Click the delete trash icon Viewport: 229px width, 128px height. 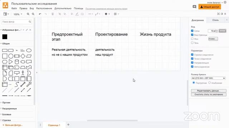53,14
